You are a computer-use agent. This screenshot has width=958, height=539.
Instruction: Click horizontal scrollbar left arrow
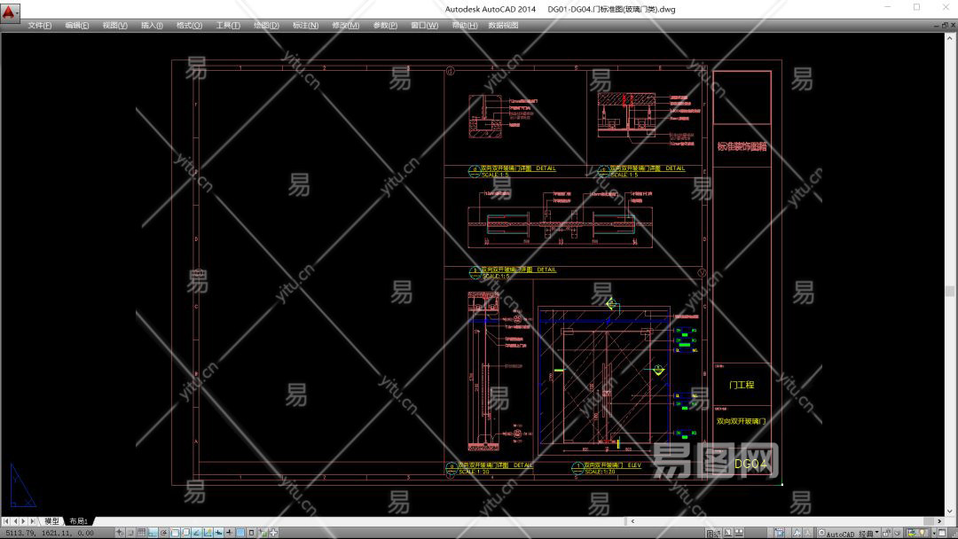tap(632, 521)
